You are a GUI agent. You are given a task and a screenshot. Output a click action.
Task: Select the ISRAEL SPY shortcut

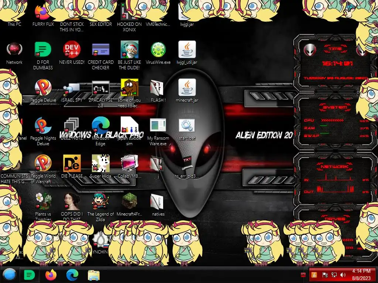tap(72, 92)
